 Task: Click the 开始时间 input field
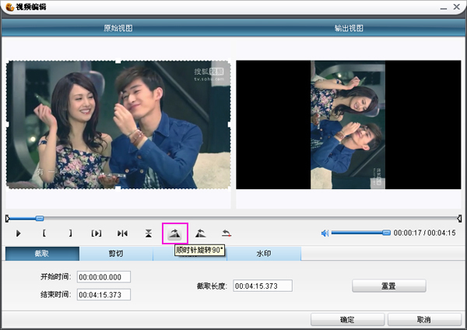(x=104, y=277)
